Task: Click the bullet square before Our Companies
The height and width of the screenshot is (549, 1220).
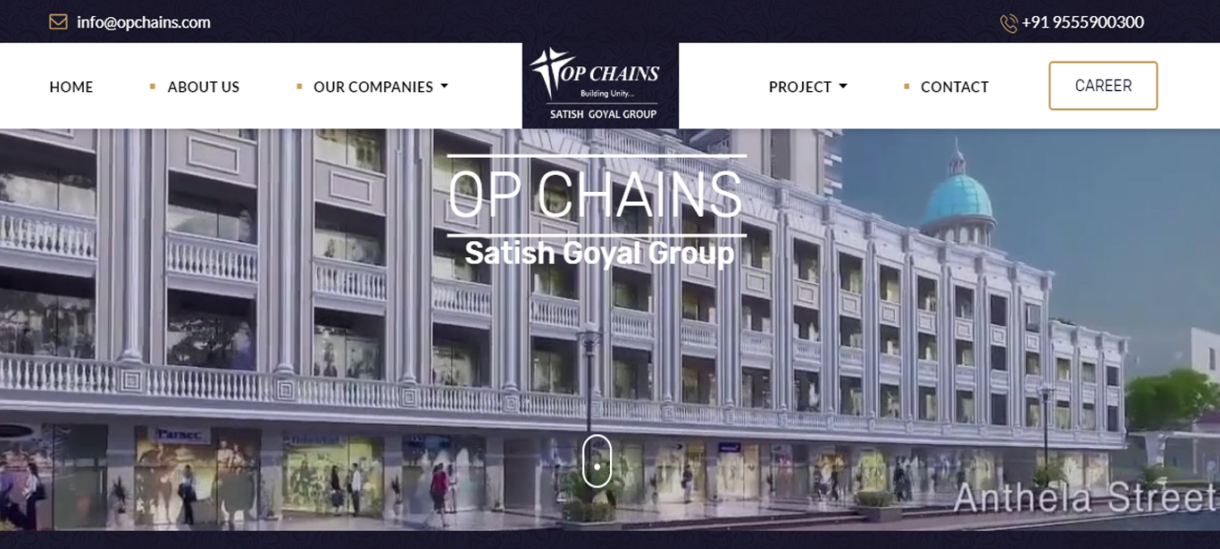Action: click(x=299, y=87)
